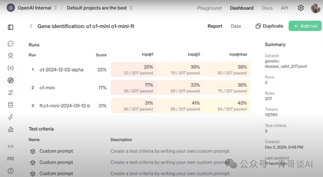
Task: Click the Duplicate button
Action: pos(269,26)
